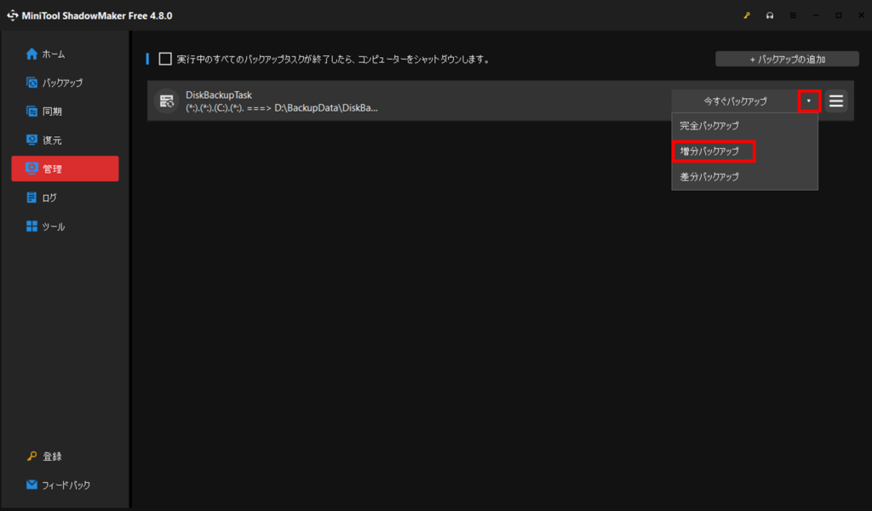Go to Restore (復元) page icon
The image size is (872, 511).
[32, 140]
